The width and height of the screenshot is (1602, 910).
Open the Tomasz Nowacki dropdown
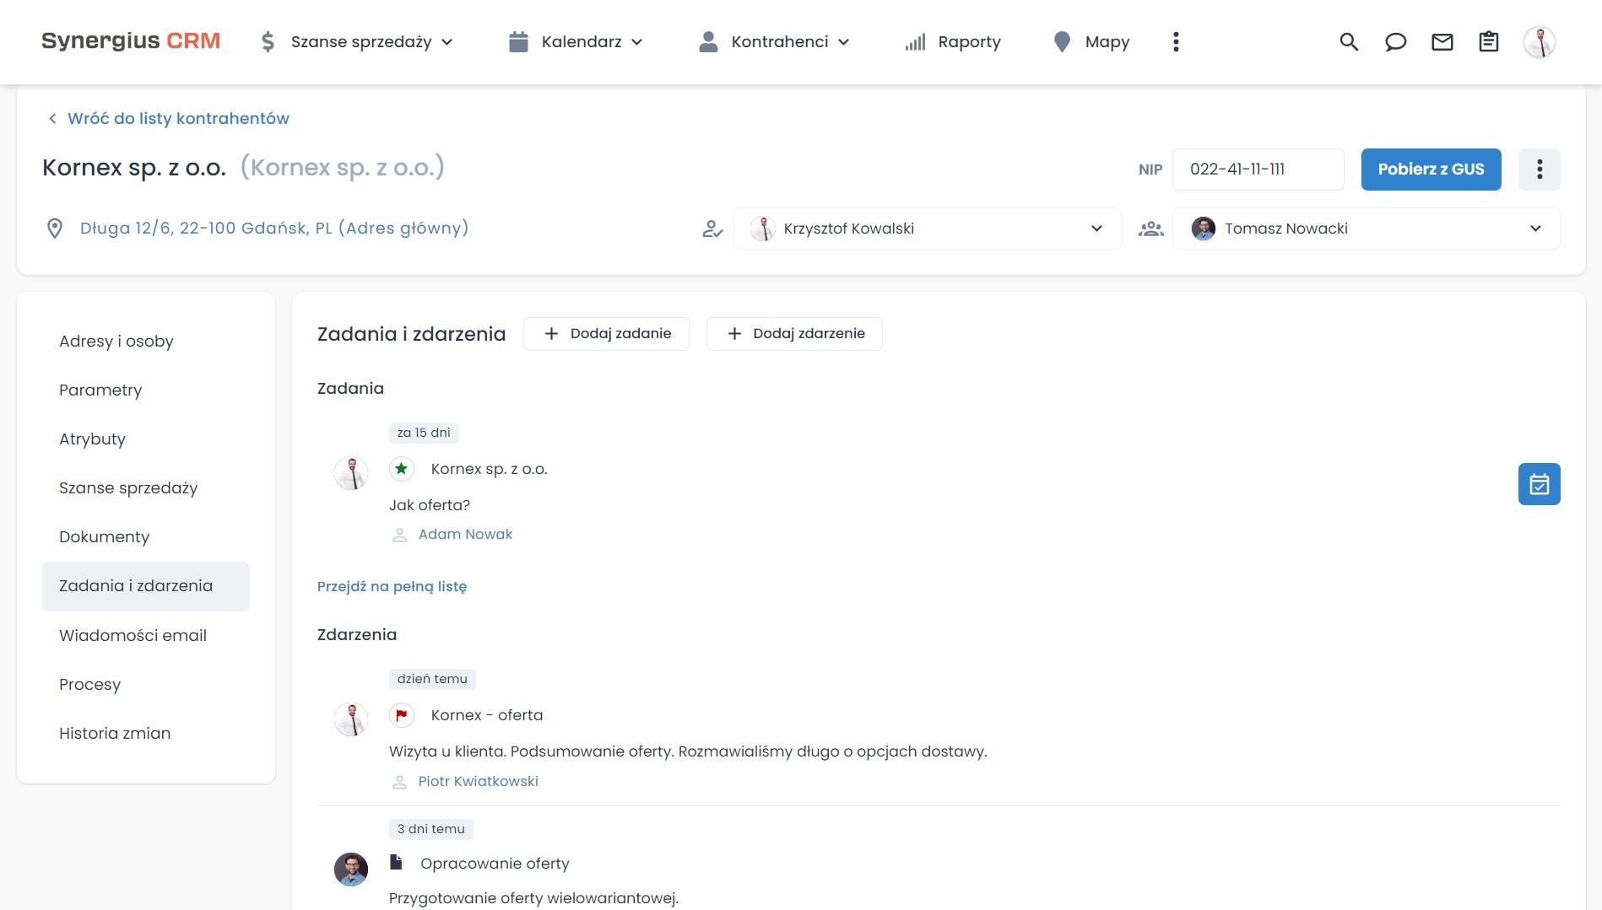point(1535,228)
